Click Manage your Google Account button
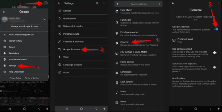 (24, 26)
